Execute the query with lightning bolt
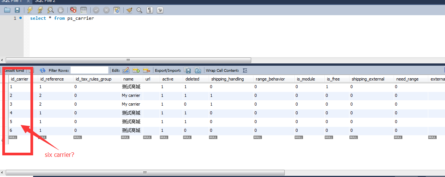 point(30,10)
